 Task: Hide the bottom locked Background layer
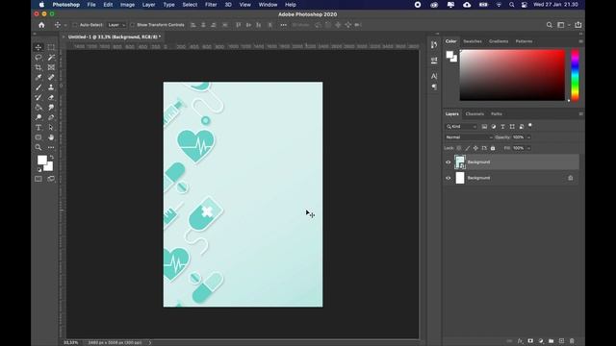(449, 178)
